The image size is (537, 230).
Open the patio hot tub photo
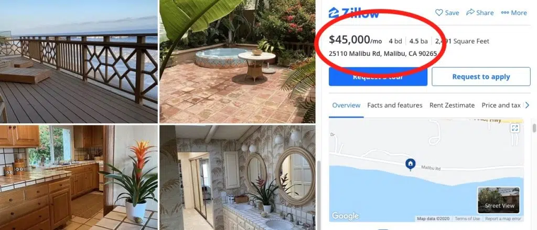pyautogui.click(x=238, y=62)
